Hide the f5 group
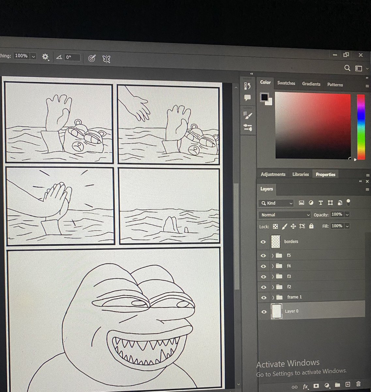The image size is (371, 392). point(263,256)
